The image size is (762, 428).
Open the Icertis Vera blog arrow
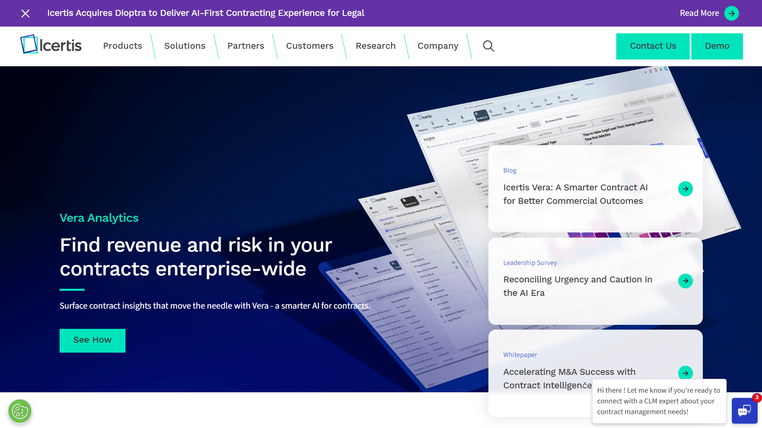pos(685,189)
